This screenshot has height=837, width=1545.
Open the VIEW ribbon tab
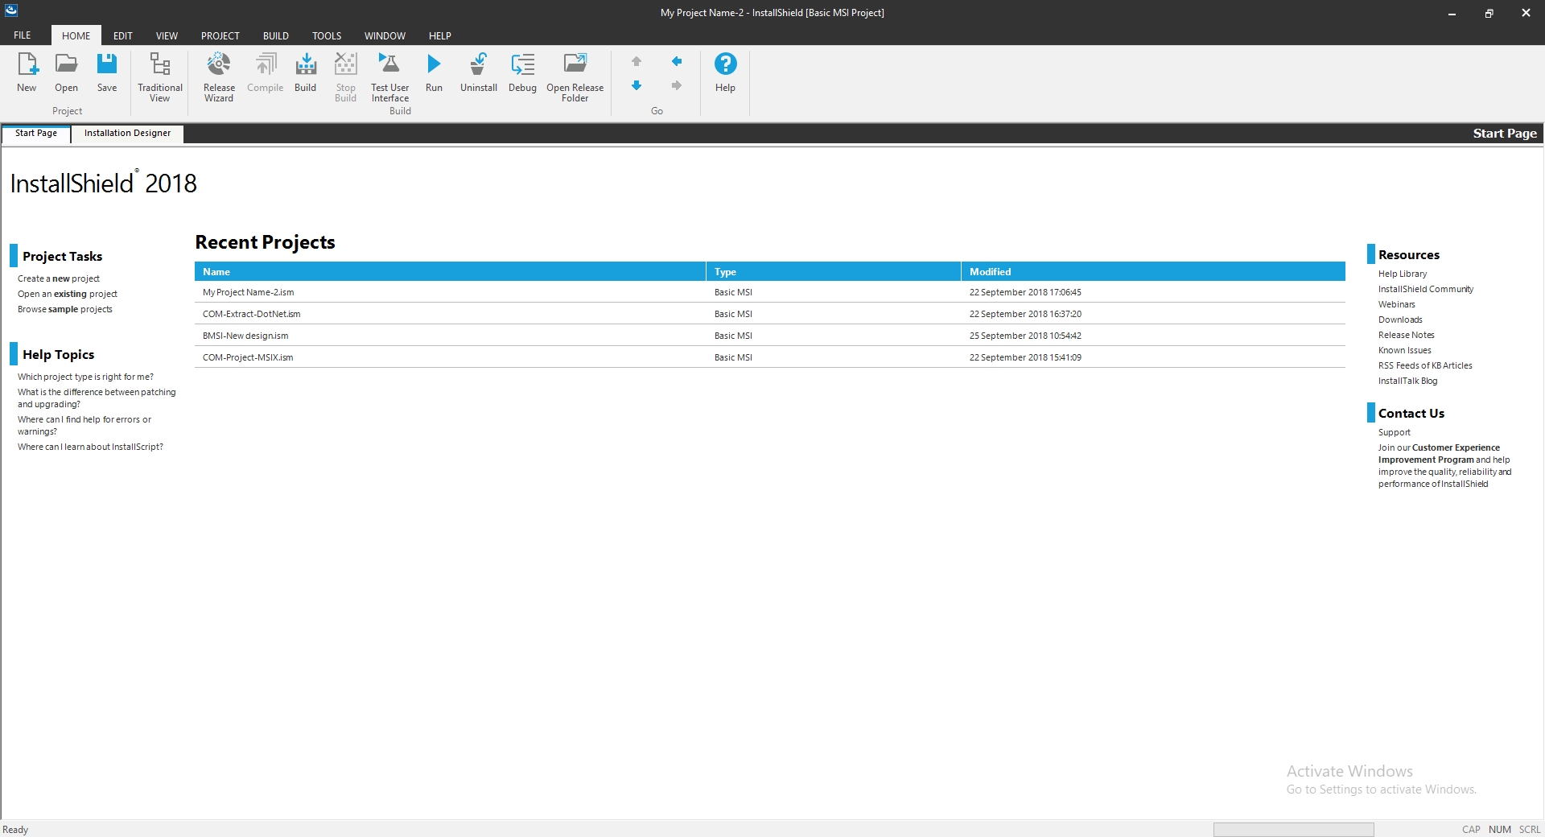pos(167,35)
